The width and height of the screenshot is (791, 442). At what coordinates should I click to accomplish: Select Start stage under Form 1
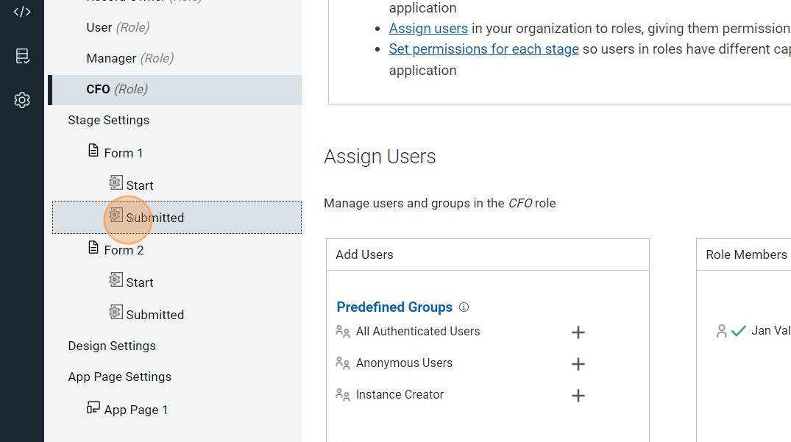139,185
